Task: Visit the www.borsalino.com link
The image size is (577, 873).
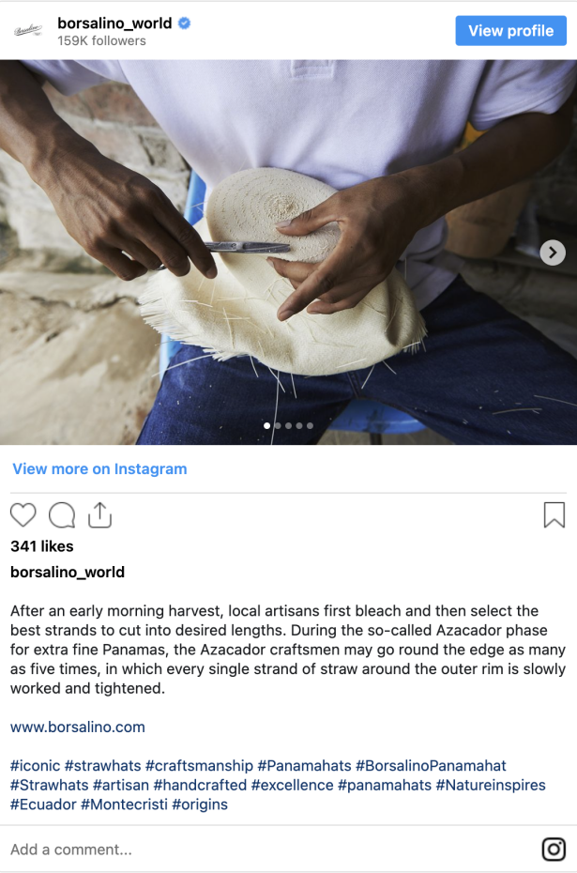Action: click(x=77, y=727)
